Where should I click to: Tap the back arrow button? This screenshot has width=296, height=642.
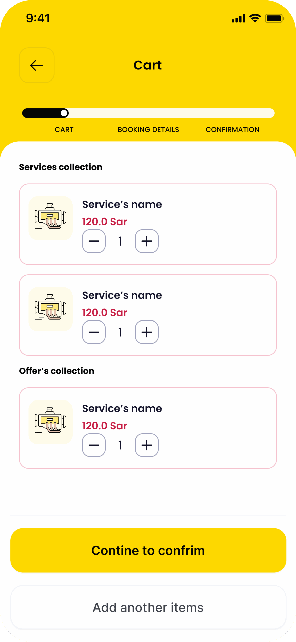pos(37,65)
